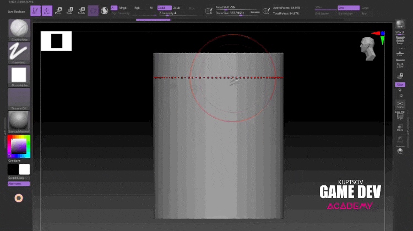Select the Rotate tool icon
413x231 pixels.
click(x=81, y=11)
